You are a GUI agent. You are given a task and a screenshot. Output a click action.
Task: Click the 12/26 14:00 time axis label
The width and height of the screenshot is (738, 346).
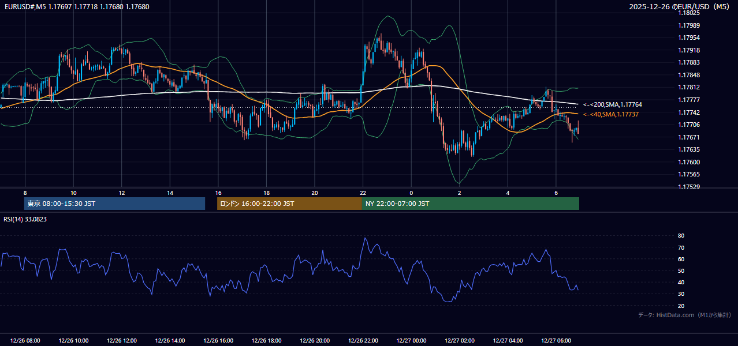click(170, 341)
